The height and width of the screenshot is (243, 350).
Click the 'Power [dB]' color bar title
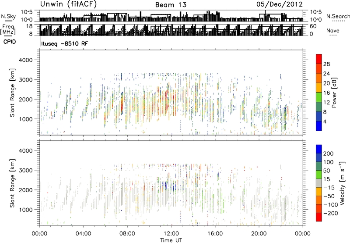(334, 93)
